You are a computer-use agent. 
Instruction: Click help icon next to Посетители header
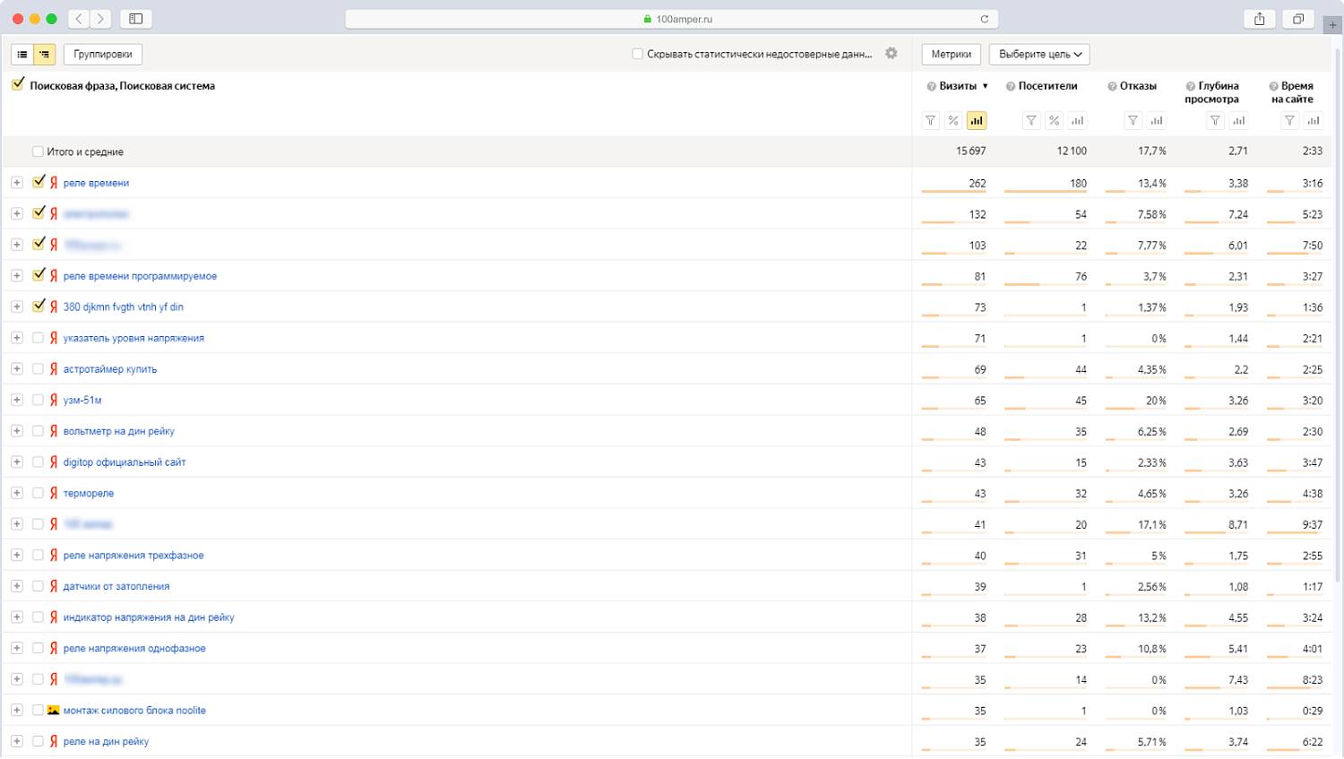coord(1010,87)
